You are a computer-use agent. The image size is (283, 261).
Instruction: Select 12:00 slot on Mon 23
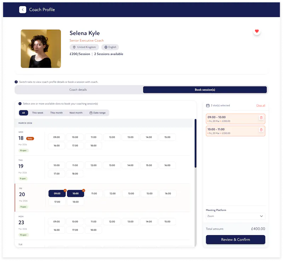pyautogui.click(x=112, y=222)
